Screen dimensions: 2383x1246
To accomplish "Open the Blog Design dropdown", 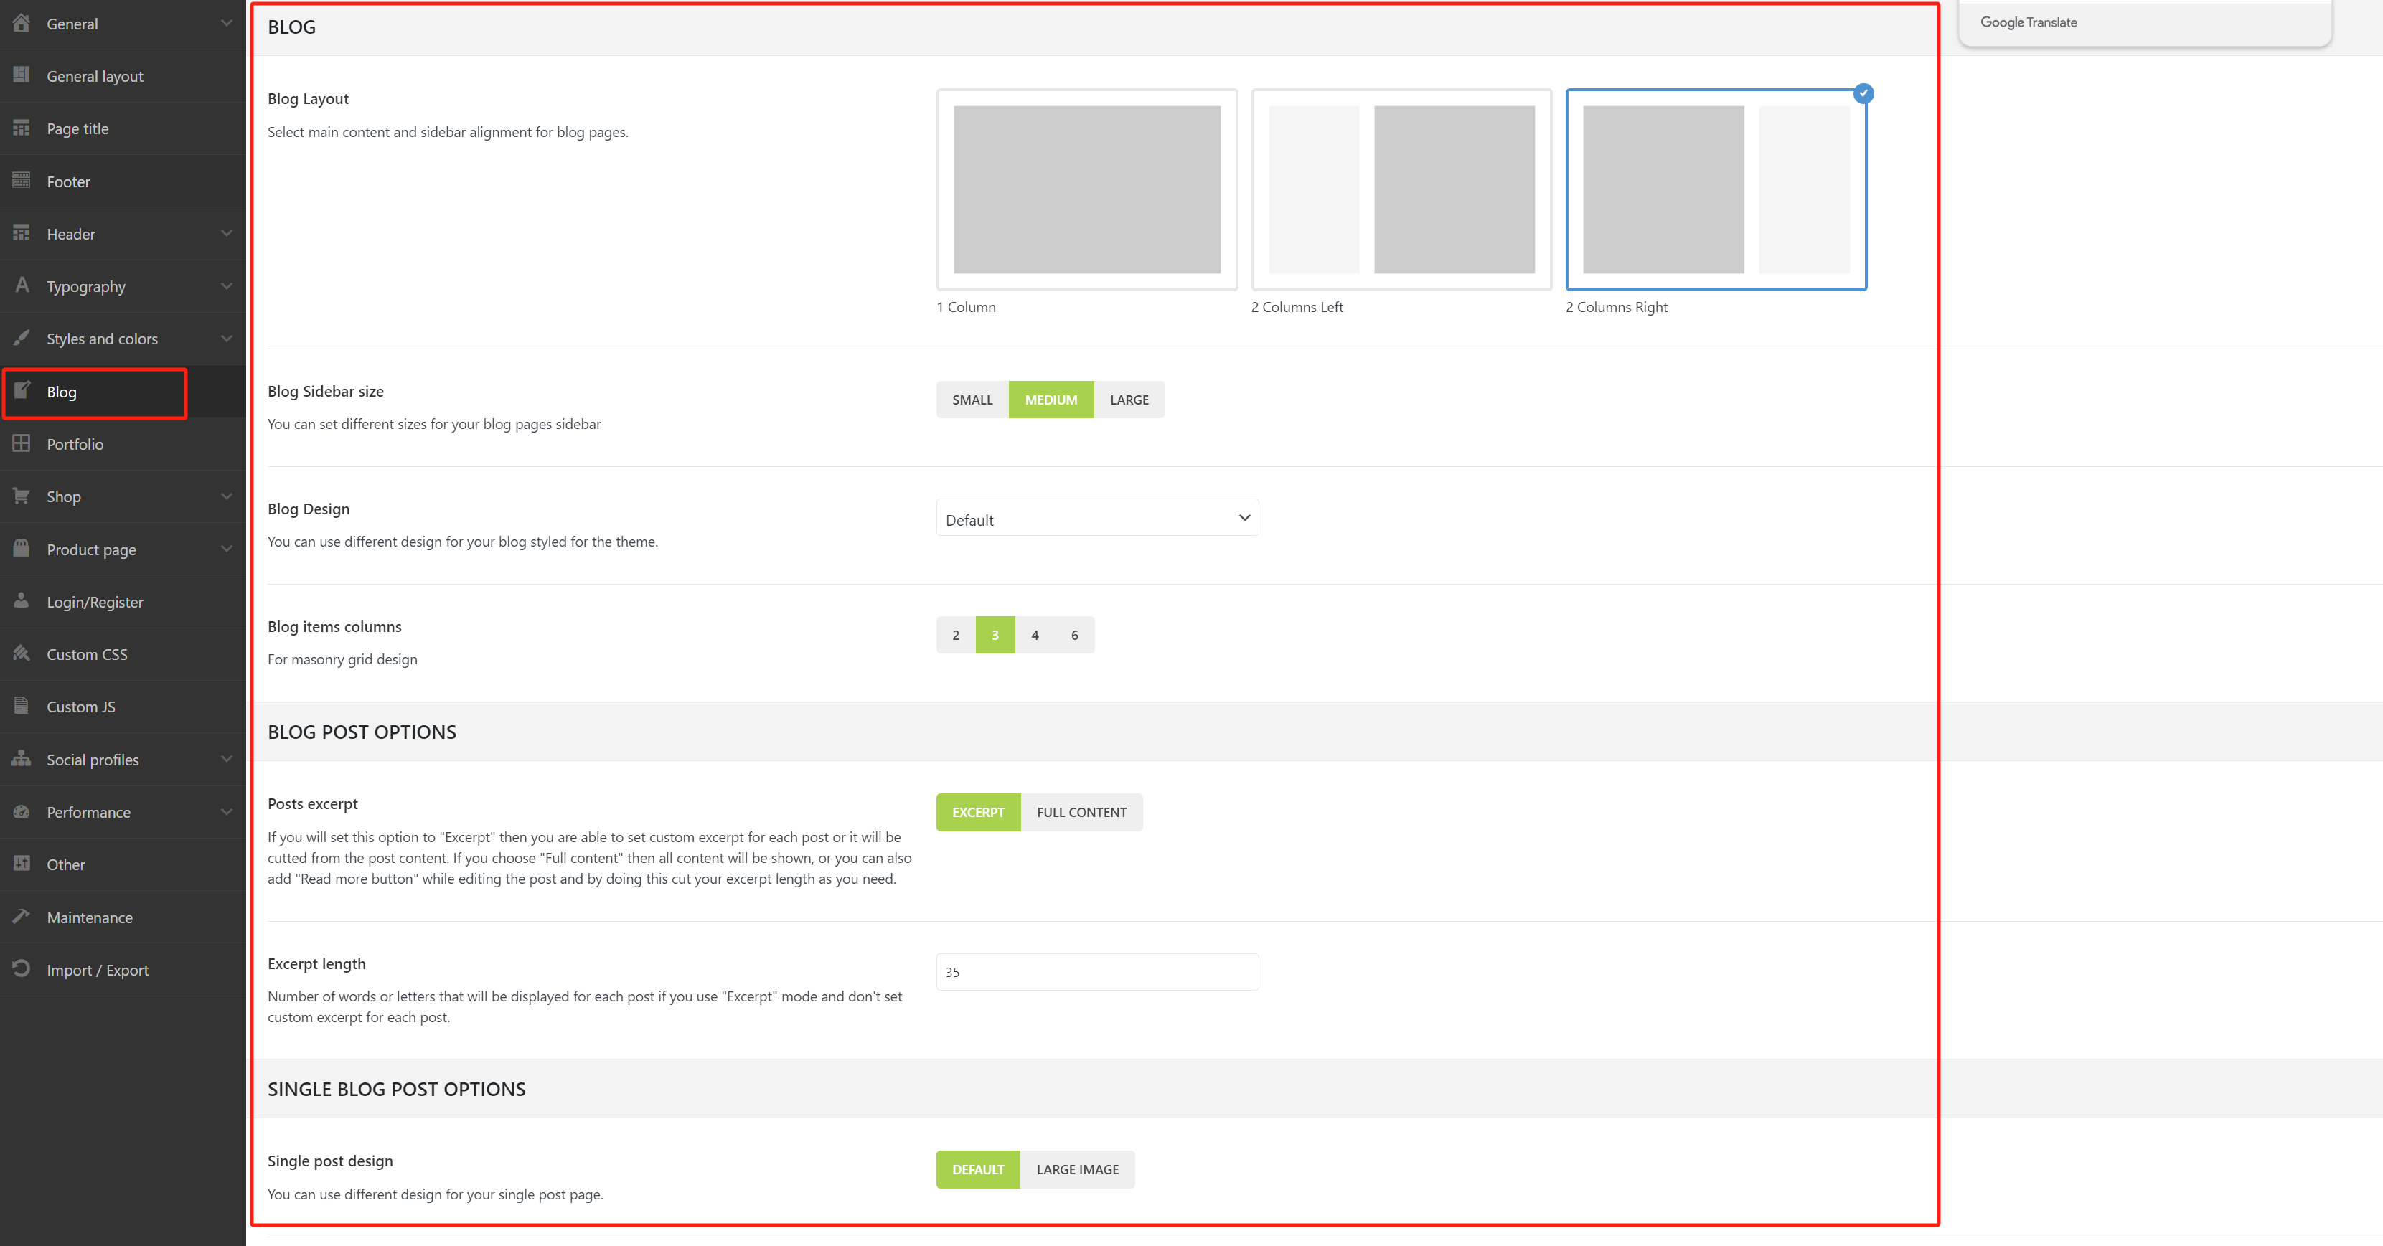I will point(1097,517).
